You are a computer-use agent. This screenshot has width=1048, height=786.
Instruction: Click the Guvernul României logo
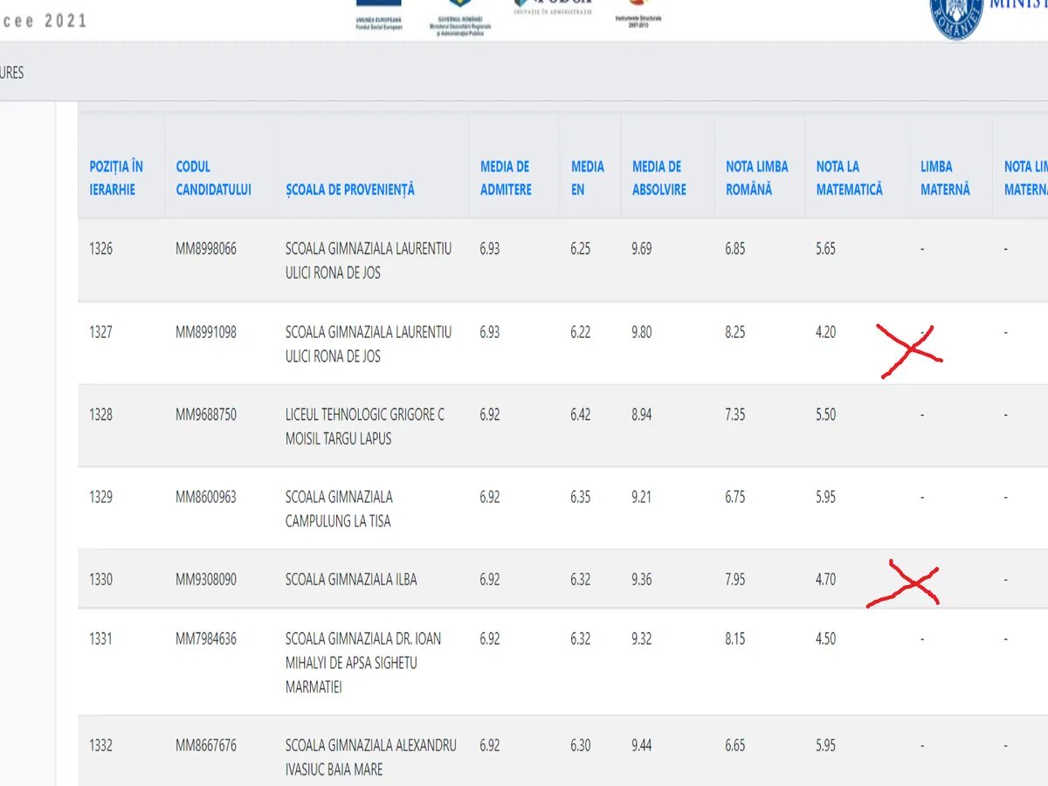[460, 16]
